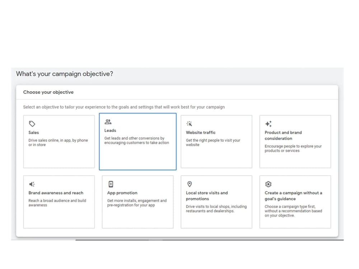The width and height of the screenshot is (359, 269).
Task: Select Product and brand consideration card
Action: (x=295, y=142)
